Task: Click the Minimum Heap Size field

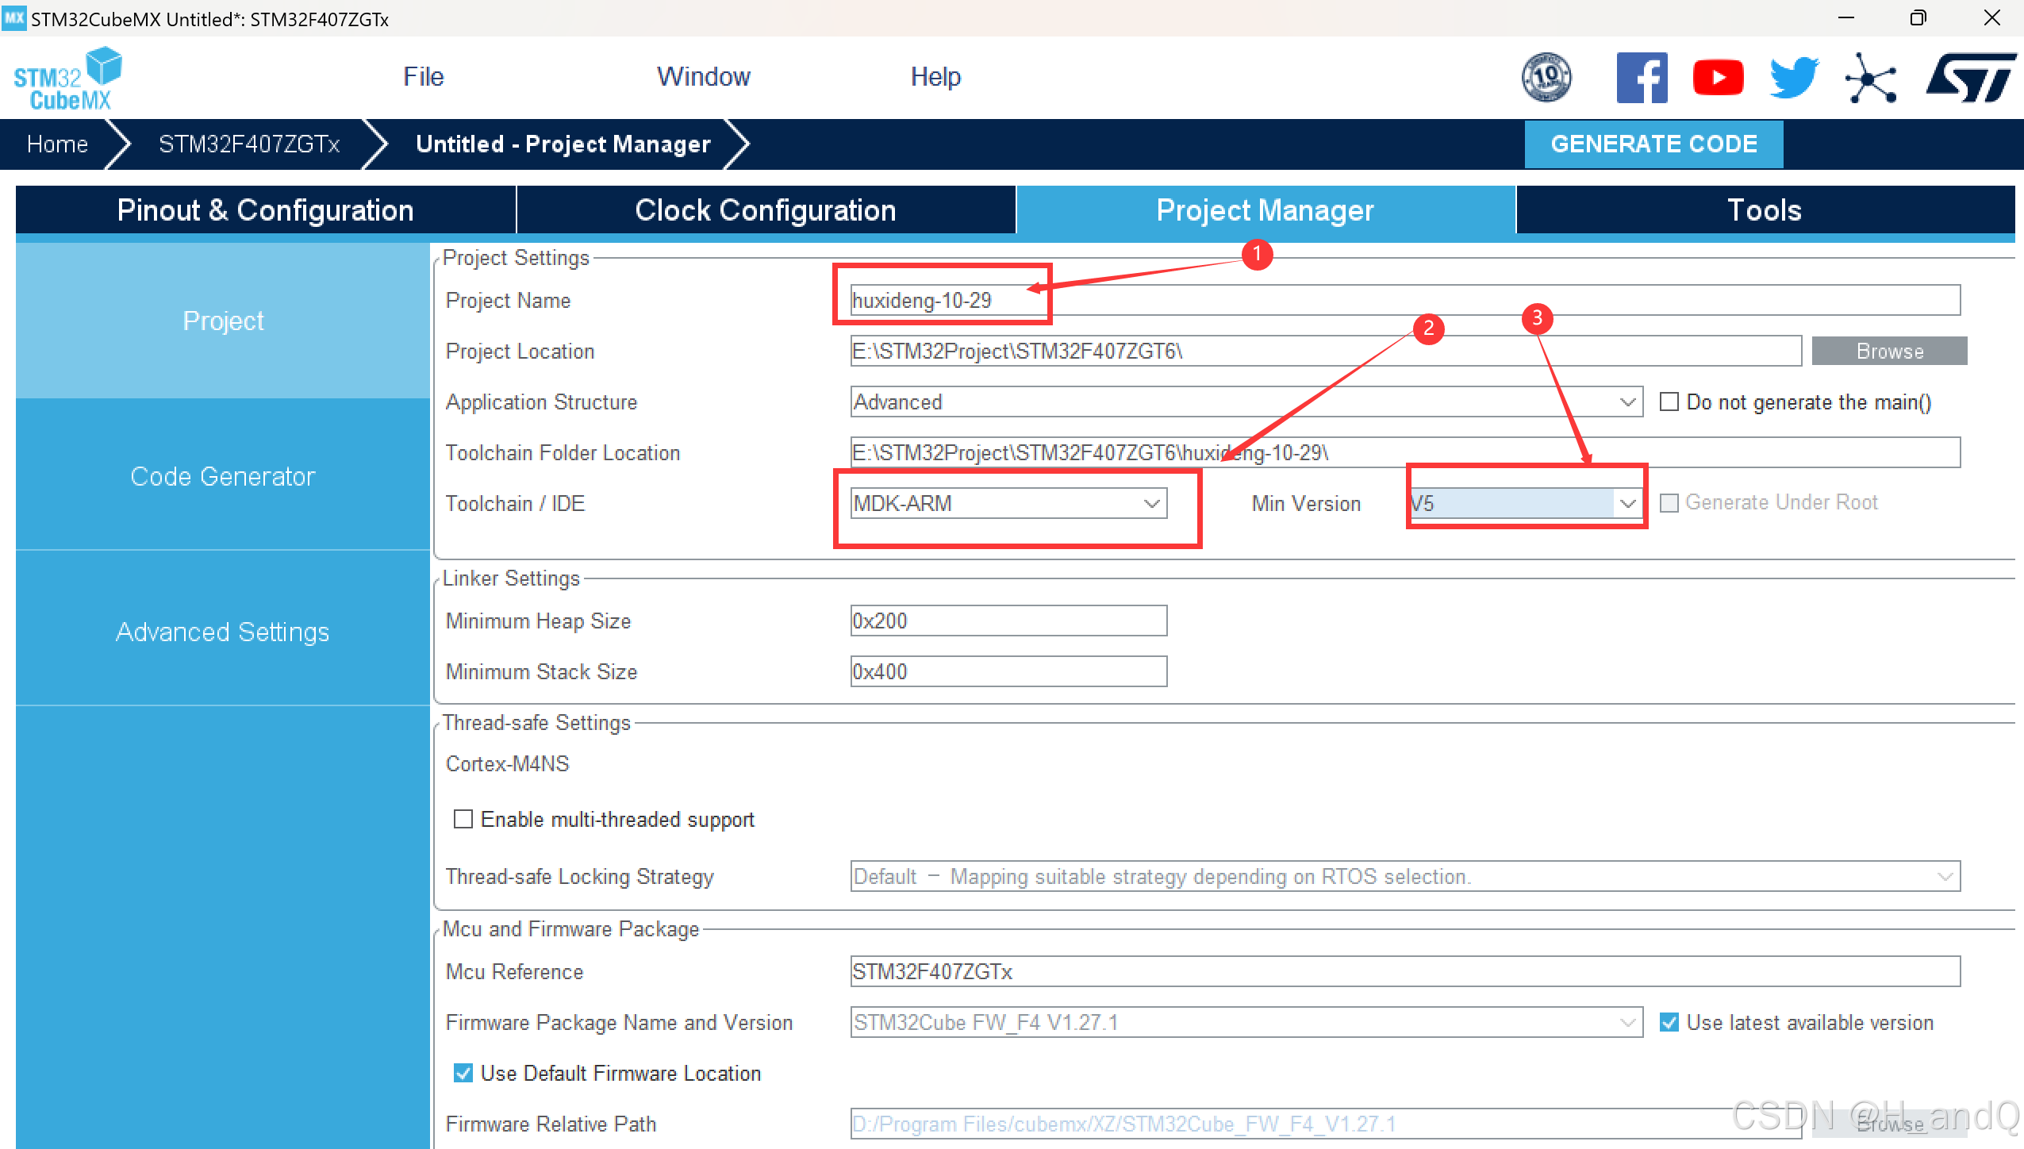Action: point(1008,621)
